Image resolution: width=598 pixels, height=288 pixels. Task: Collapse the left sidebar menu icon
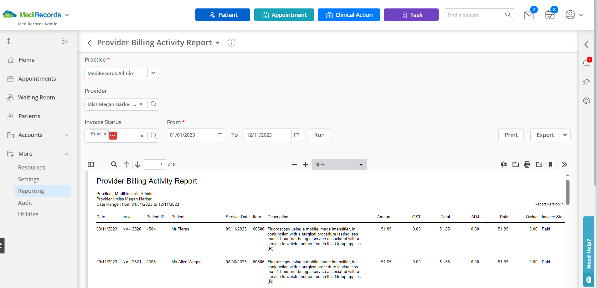pyautogui.click(x=65, y=41)
